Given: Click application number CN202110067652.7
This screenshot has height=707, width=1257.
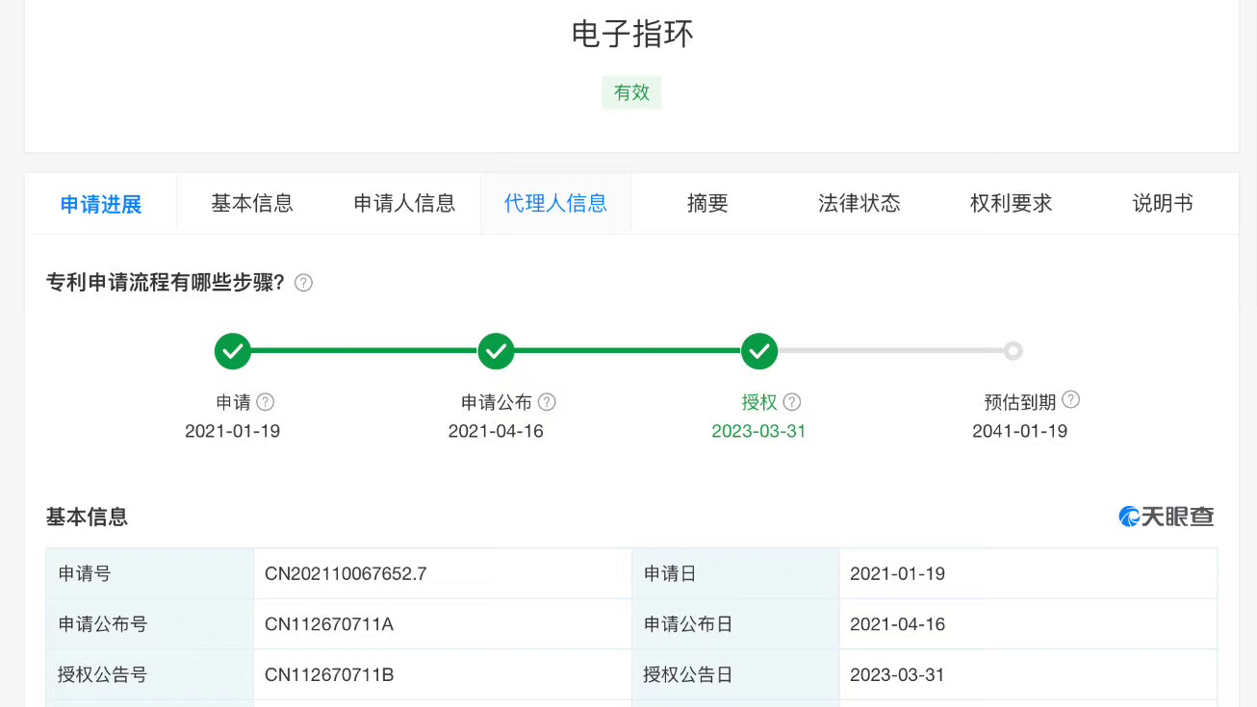Looking at the screenshot, I should pyautogui.click(x=346, y=574).
